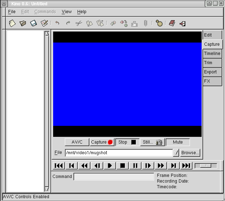
Task: Click the Still... camera button
Action: 152,142
